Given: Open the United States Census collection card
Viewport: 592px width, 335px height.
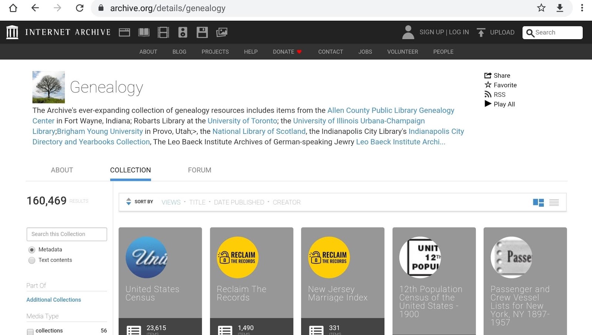Looking at the screenshot, I should [160, 281].
